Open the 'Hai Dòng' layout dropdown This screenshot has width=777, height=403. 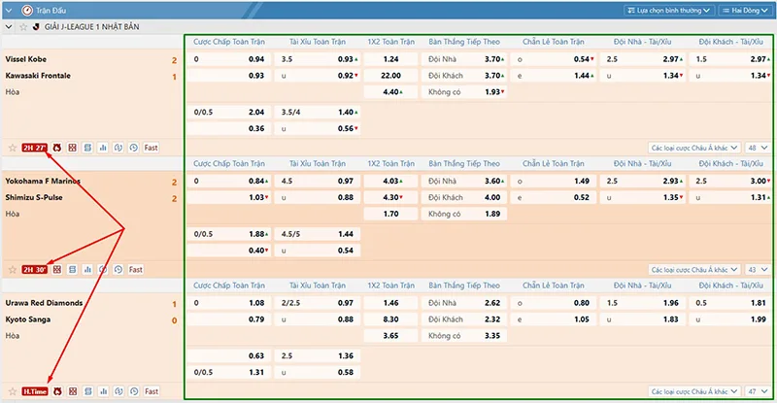coord(745,9)
